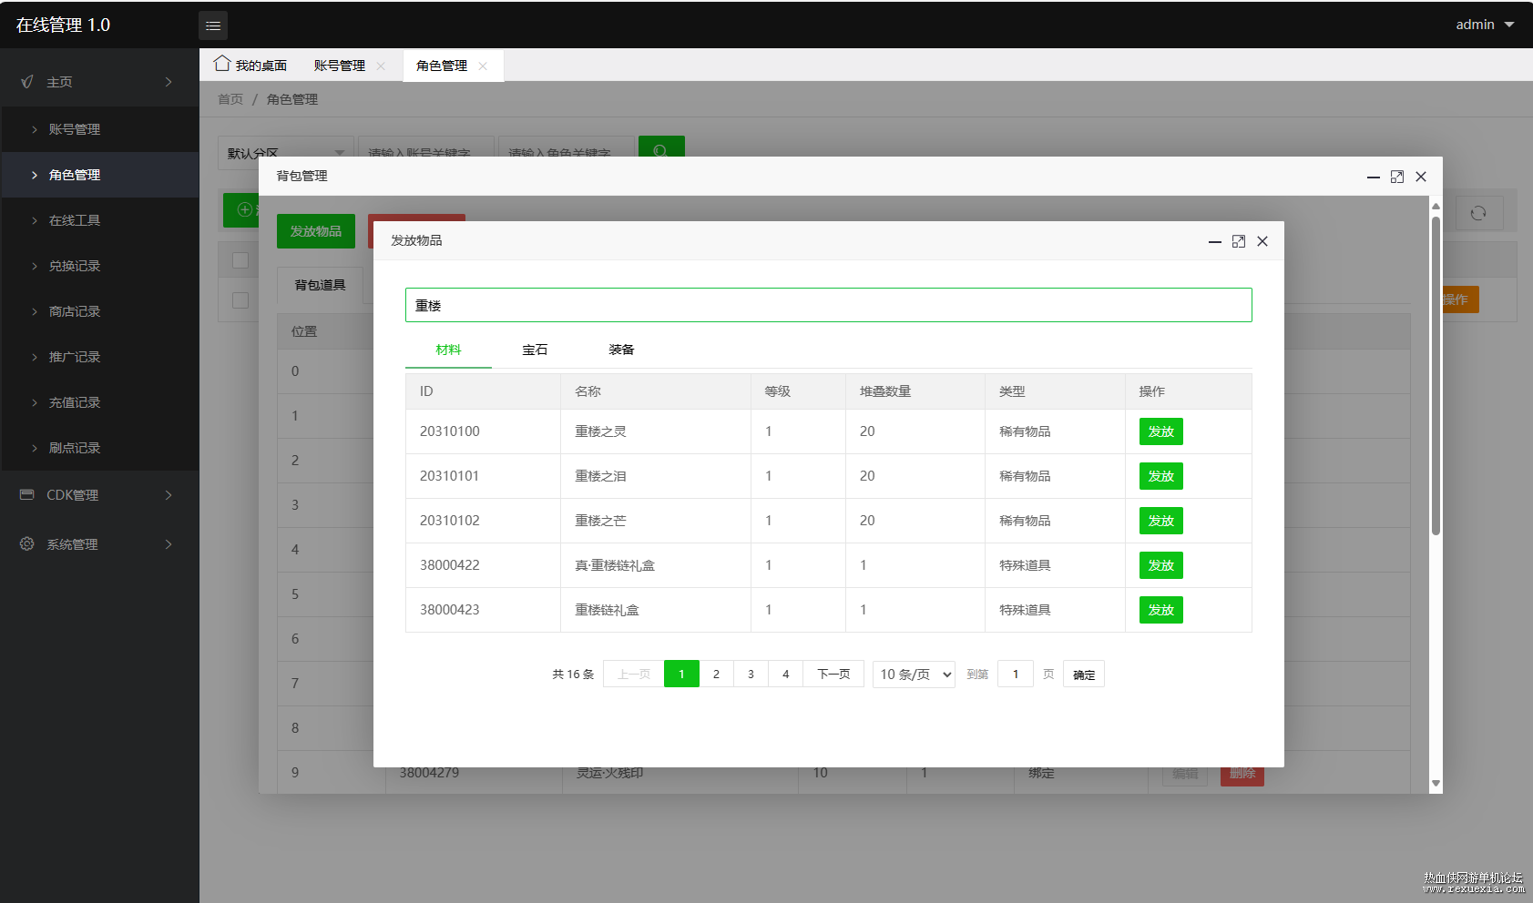Click 发放 for 重楼之芒
The height and width of the screenshot is (903, 1533).
tap(1161, 521)
